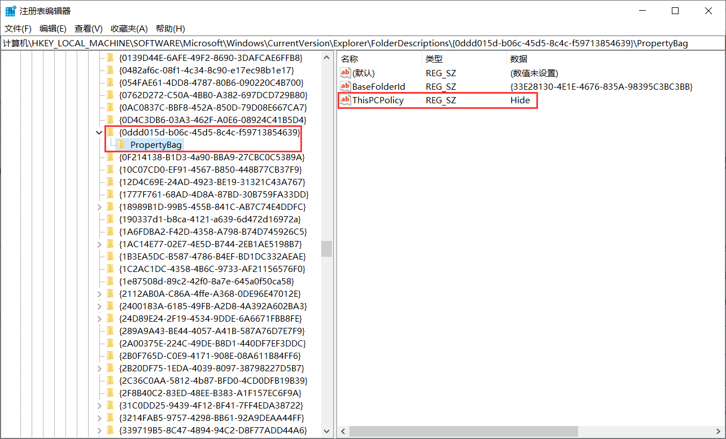Click folder icon of {12D4C69E-24AD-4923-BE19-31321C43A767}

point(111,182)
